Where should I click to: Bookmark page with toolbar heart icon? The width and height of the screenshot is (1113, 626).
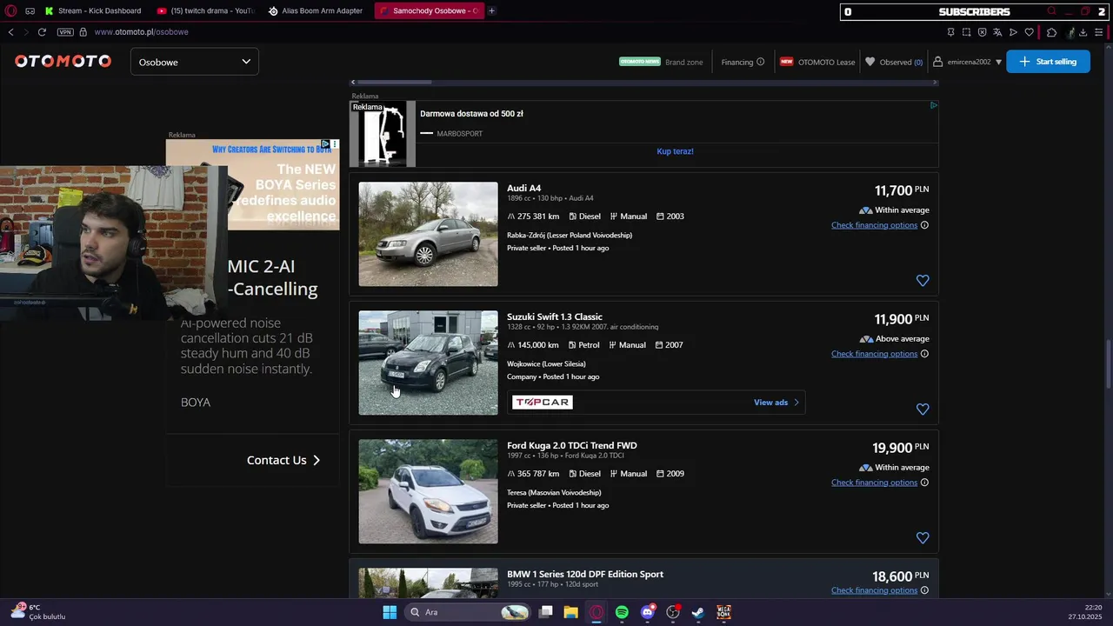click(1030, 32)
